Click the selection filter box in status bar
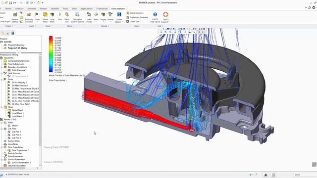Screen dimensions: 317x178 pyautogui.click(x=305, y=175)
